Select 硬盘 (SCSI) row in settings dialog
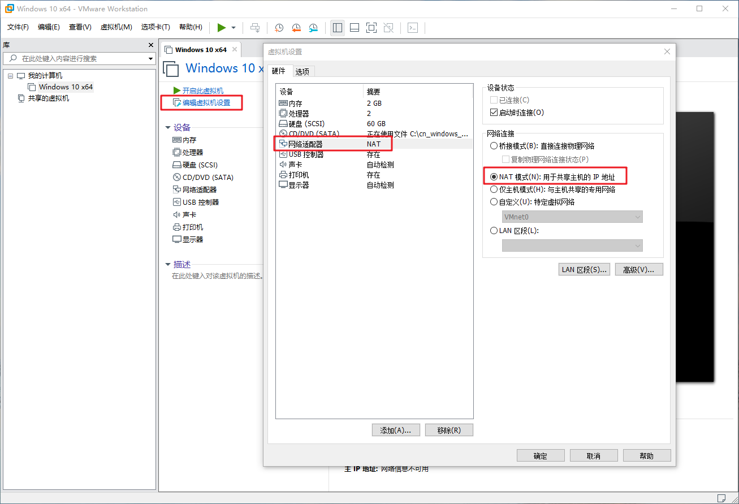Viewport: 739px width, 504px height. 374,124
